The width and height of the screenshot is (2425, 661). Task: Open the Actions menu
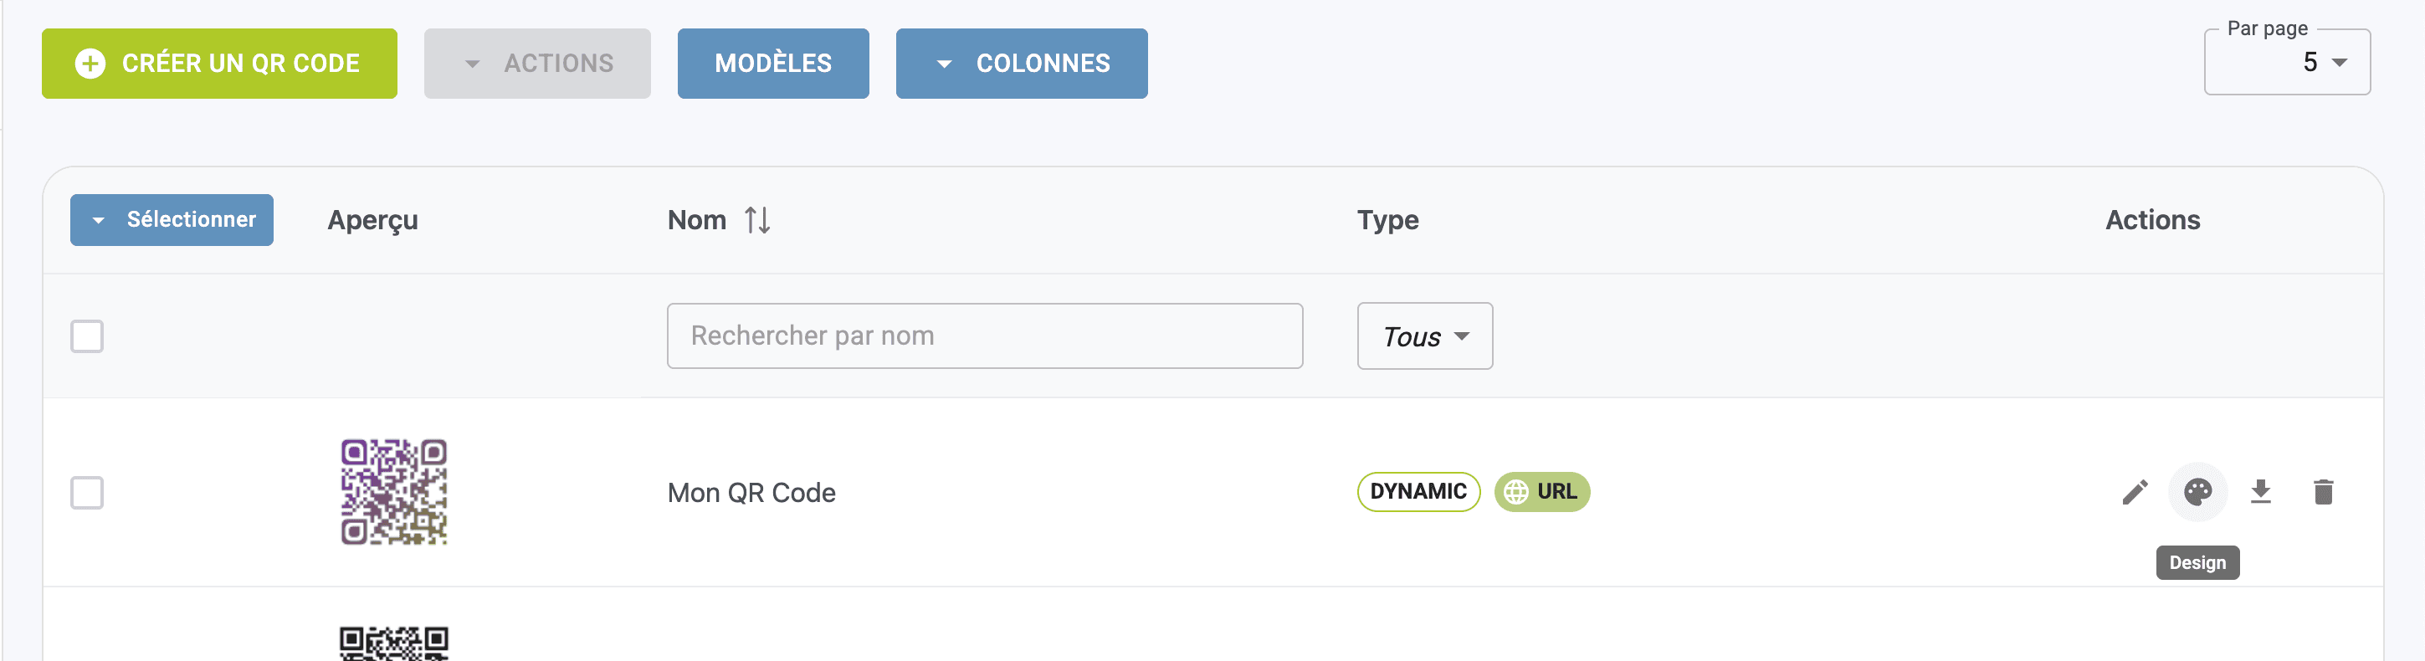coord(536,63)
